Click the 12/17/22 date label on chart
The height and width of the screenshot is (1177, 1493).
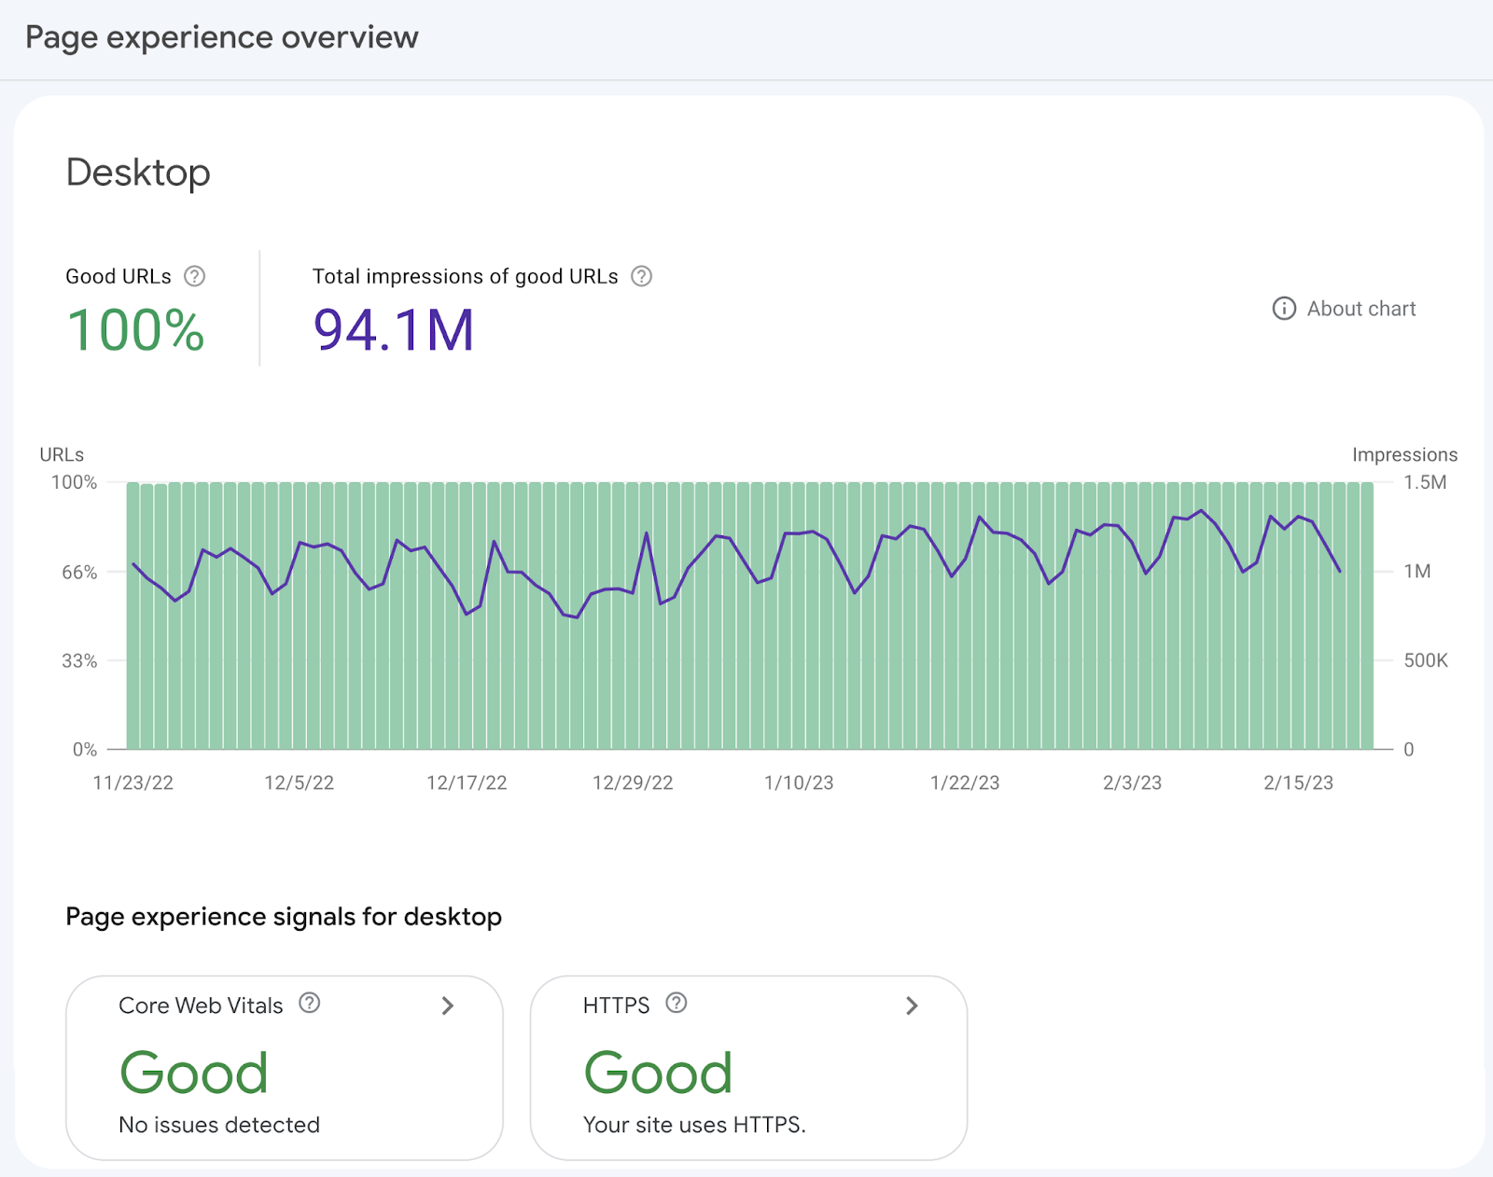[x=467, y=782]
